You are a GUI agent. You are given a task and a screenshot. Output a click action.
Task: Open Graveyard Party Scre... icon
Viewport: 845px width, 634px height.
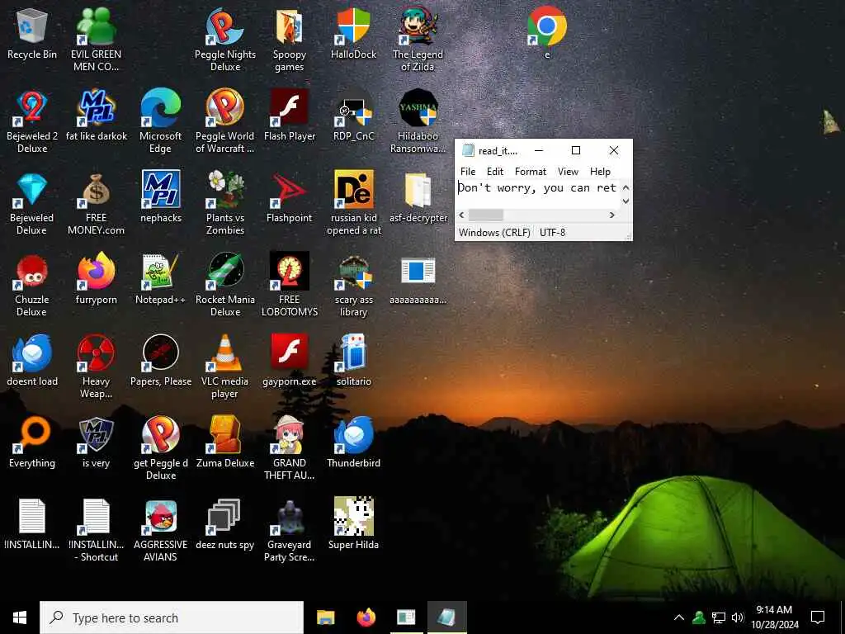click(290, 531)
